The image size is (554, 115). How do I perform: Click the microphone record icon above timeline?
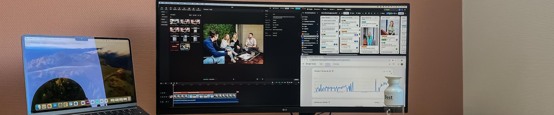pos(272,83)
